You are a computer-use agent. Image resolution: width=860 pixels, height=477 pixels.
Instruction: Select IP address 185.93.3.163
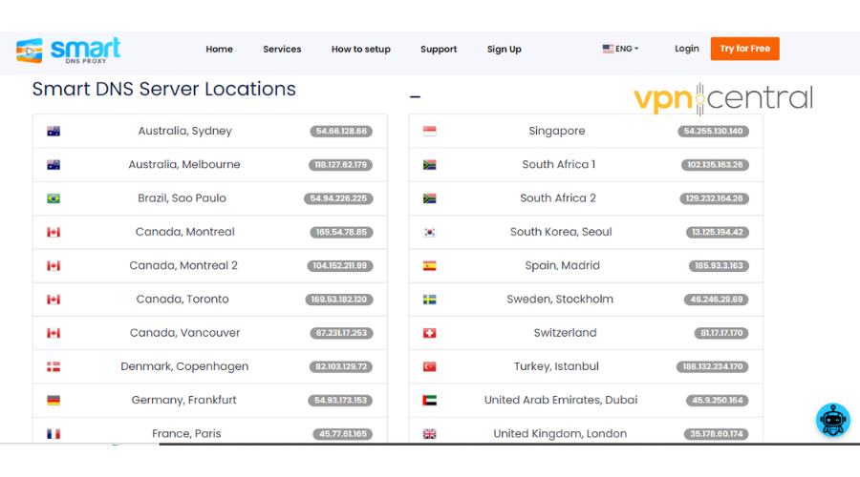pos(719,266)
